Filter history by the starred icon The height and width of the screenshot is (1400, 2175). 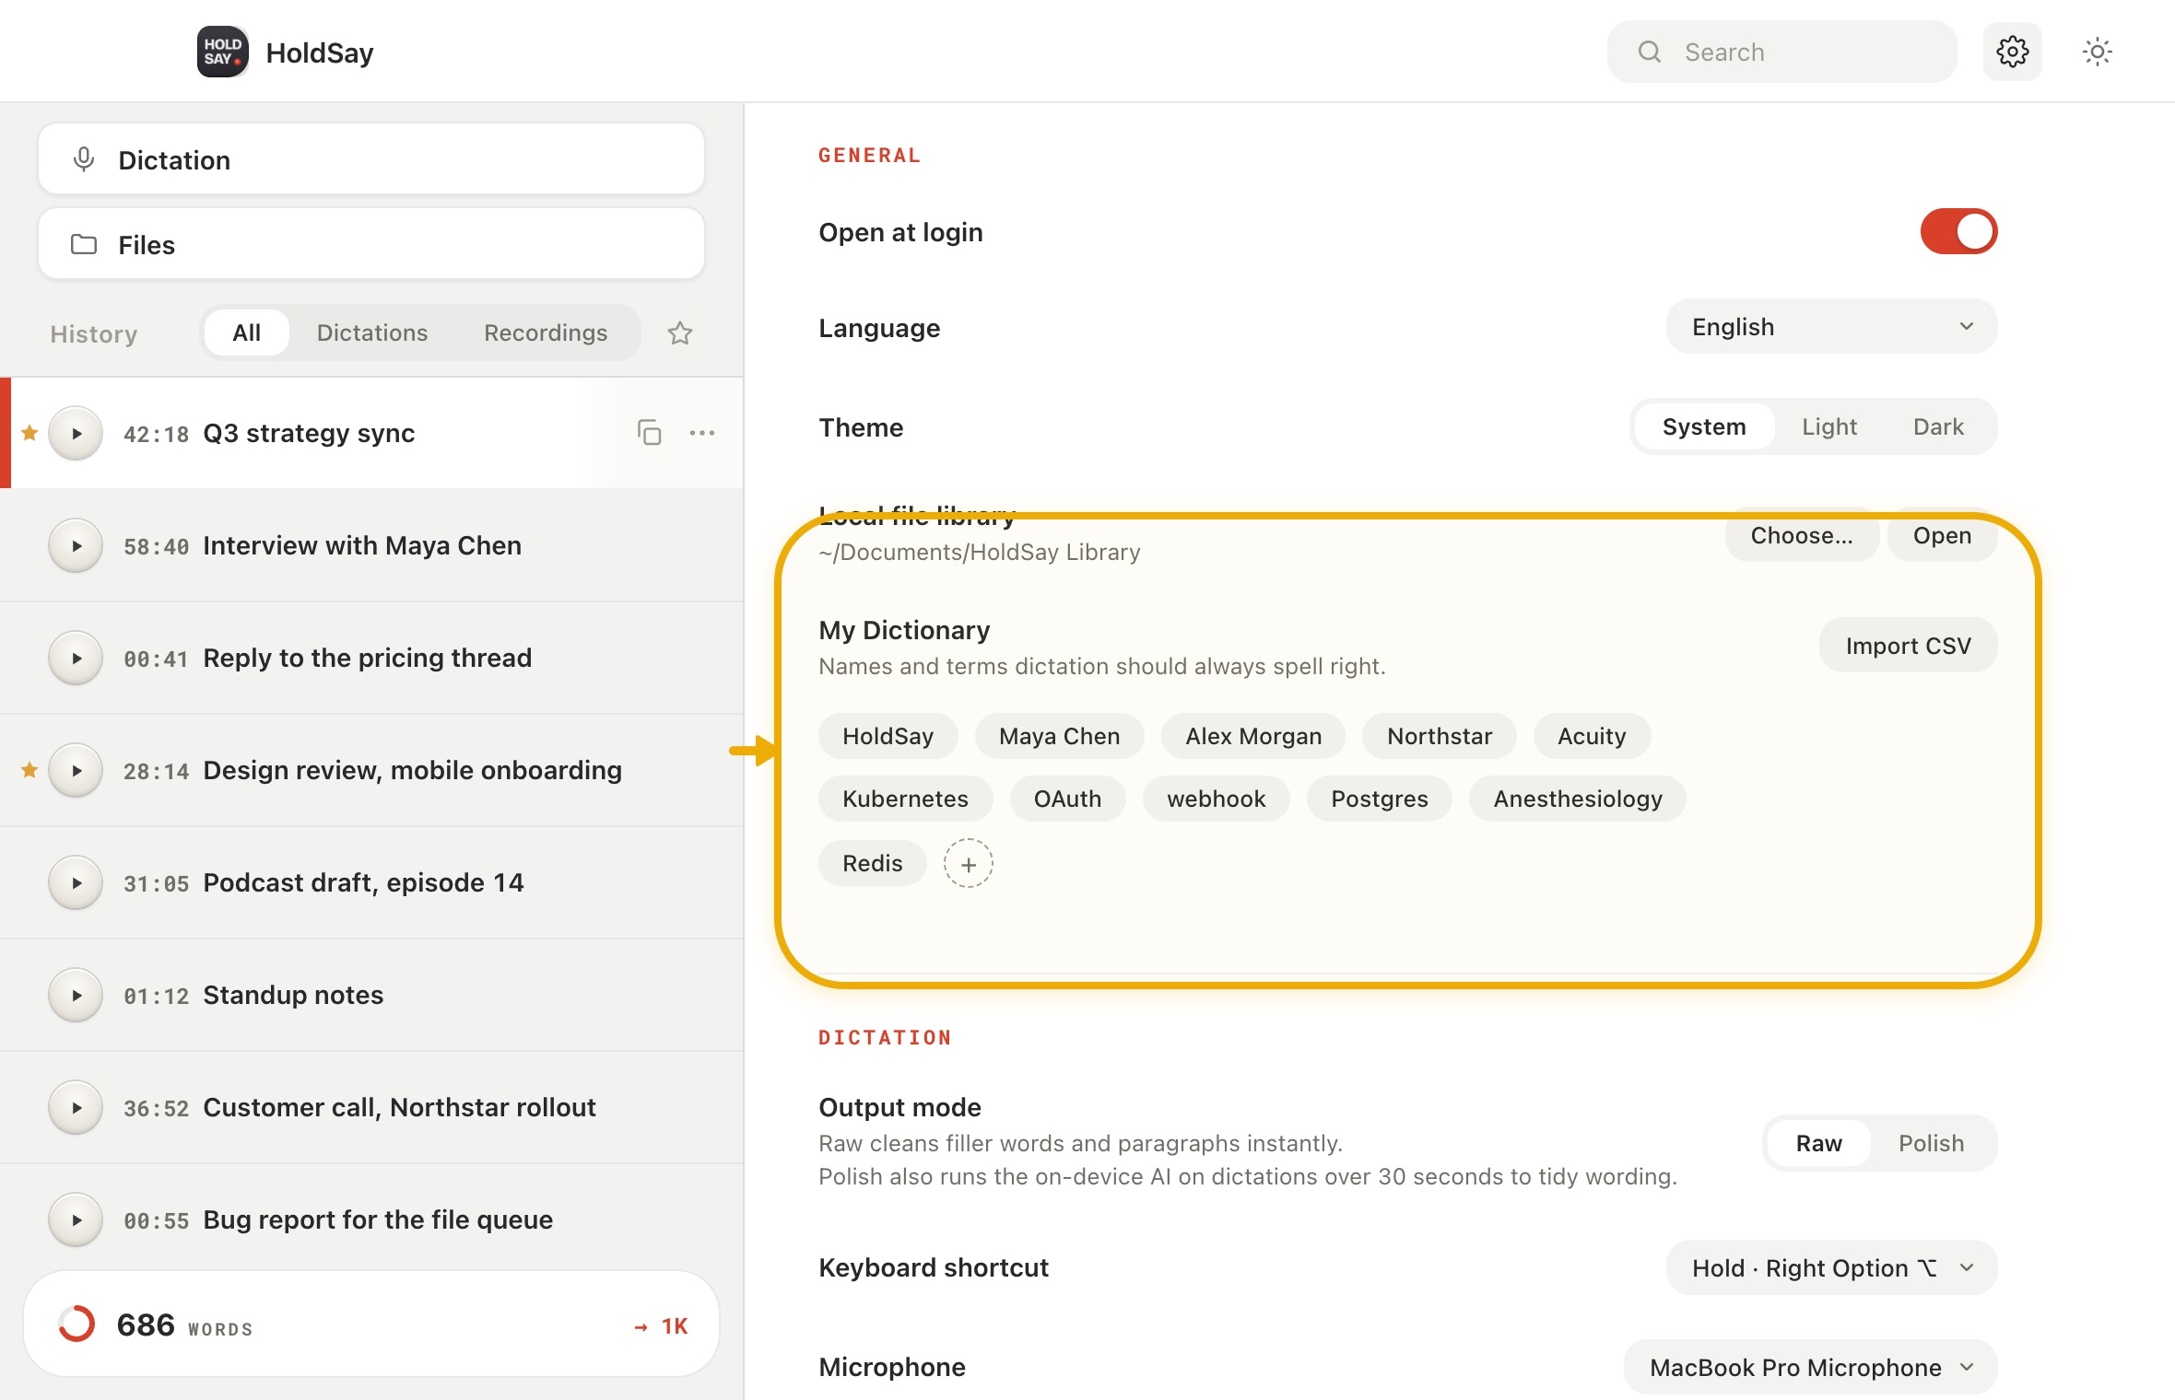[x=680, y=332]
